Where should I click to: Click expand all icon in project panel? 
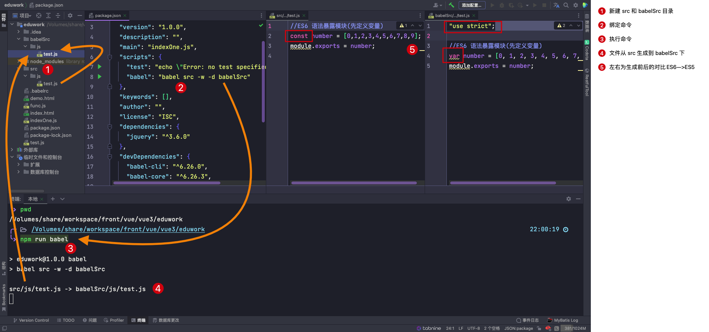[x=48, y=15]
